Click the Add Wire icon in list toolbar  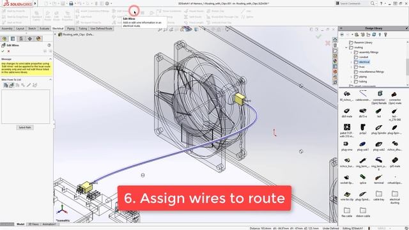pos(6,85)
